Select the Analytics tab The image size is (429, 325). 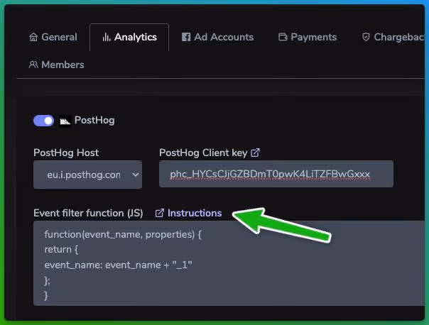point(129,37)
